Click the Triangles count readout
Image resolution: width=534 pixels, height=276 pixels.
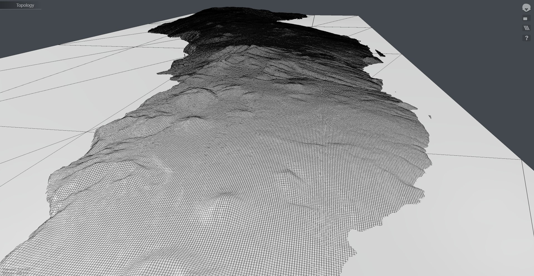(16, 269)
